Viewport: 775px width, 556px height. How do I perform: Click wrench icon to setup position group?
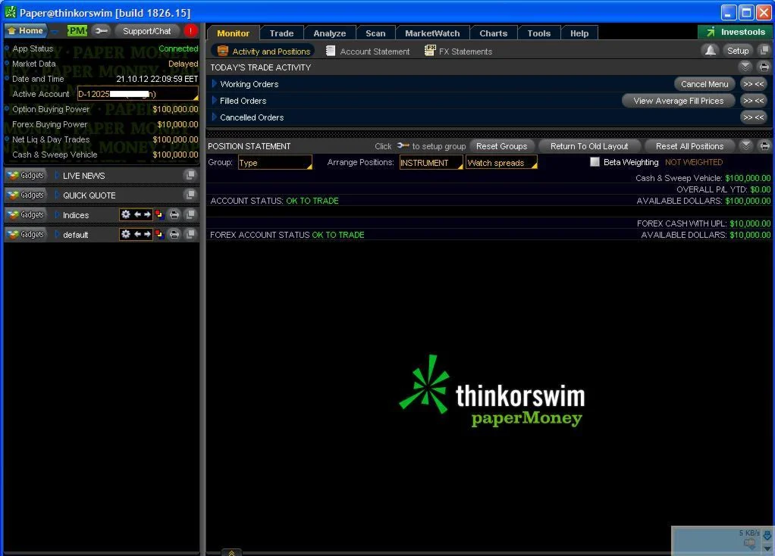403,145
